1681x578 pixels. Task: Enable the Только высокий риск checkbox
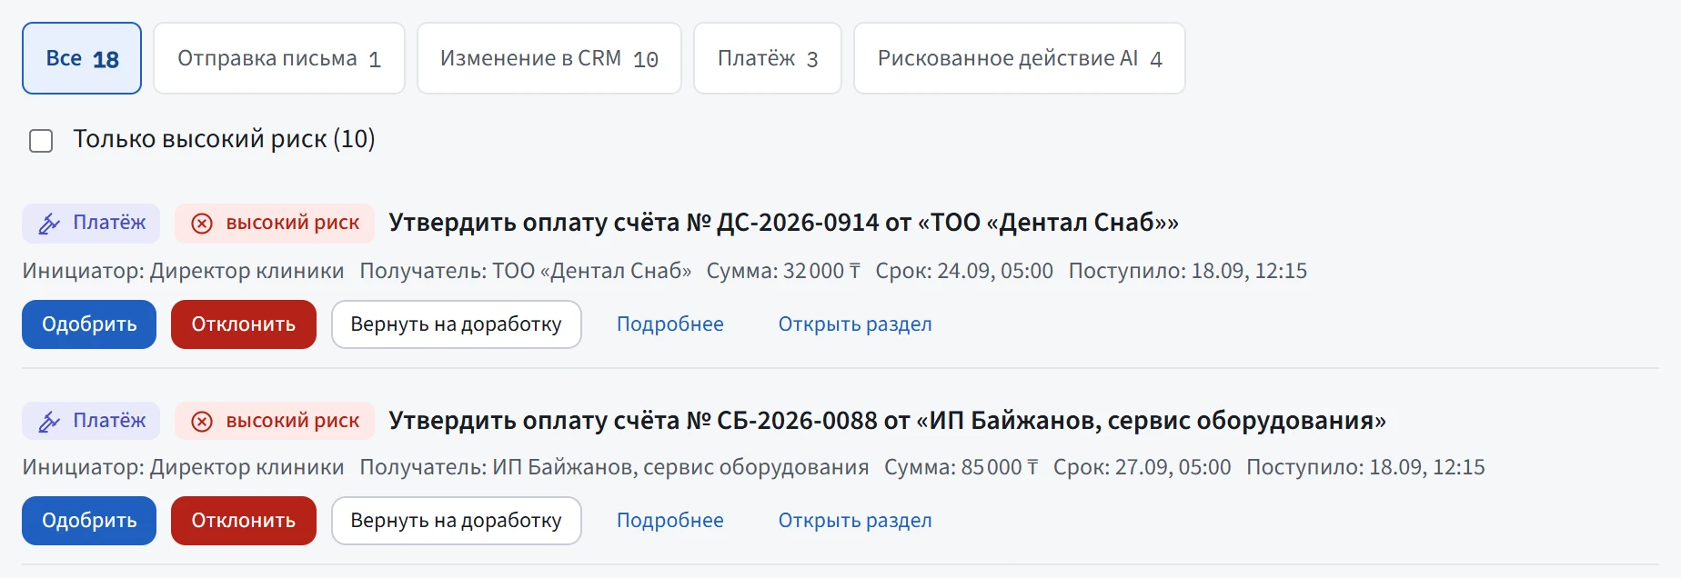[x=41, y=141]
